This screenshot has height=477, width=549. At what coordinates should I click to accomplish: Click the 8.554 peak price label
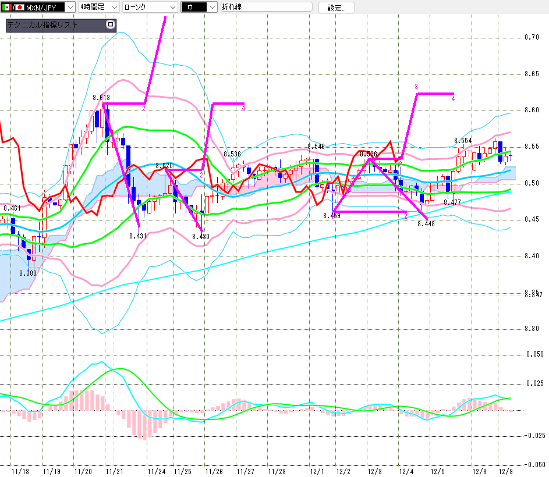[463, 141]
